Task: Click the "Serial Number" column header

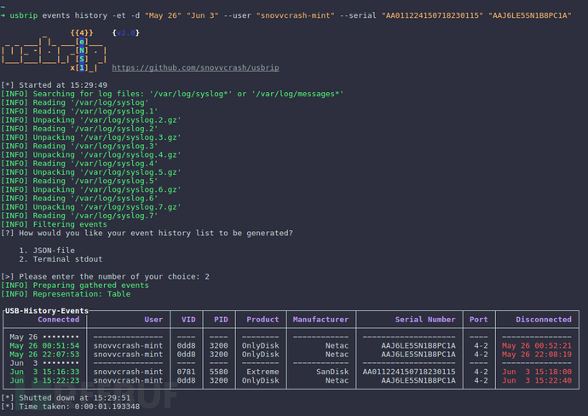Action: [x=425, y=320]
